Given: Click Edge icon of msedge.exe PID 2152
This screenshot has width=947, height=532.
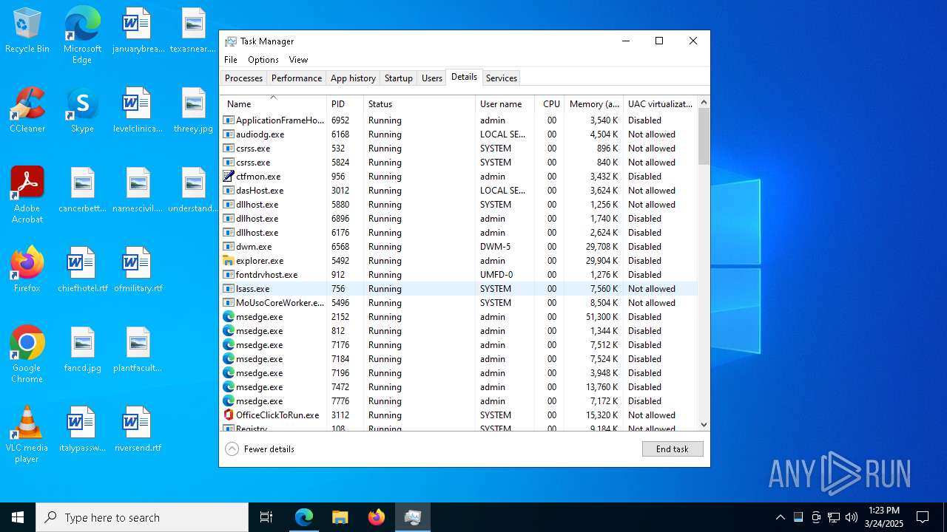Looking at the screenshot, I should point(229,317).
